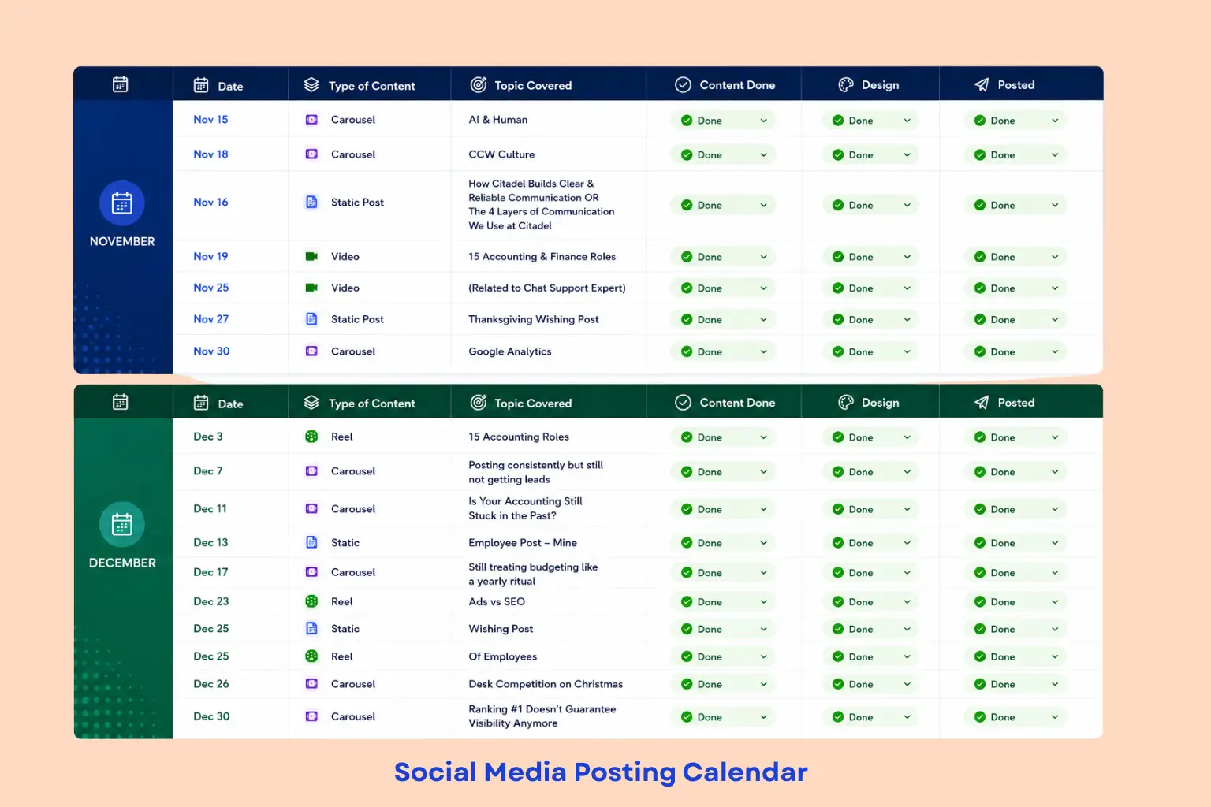
Task: Click "Type of Content" header in December table
Action: tap(372, 403)
